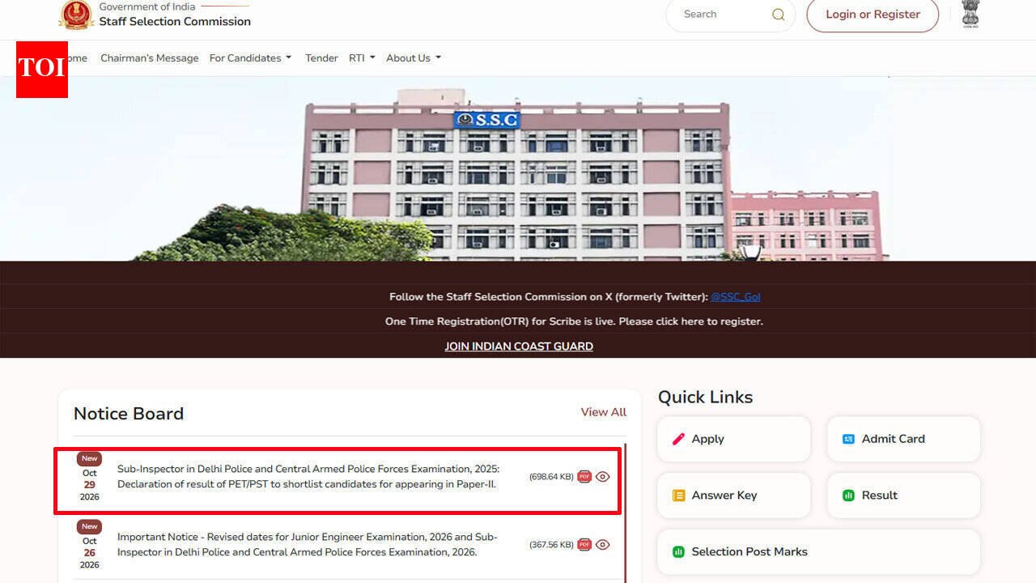1036x583 pixels.
Task: Click the (698.64 KB) file size text
Action: click(x=551, y=477)
